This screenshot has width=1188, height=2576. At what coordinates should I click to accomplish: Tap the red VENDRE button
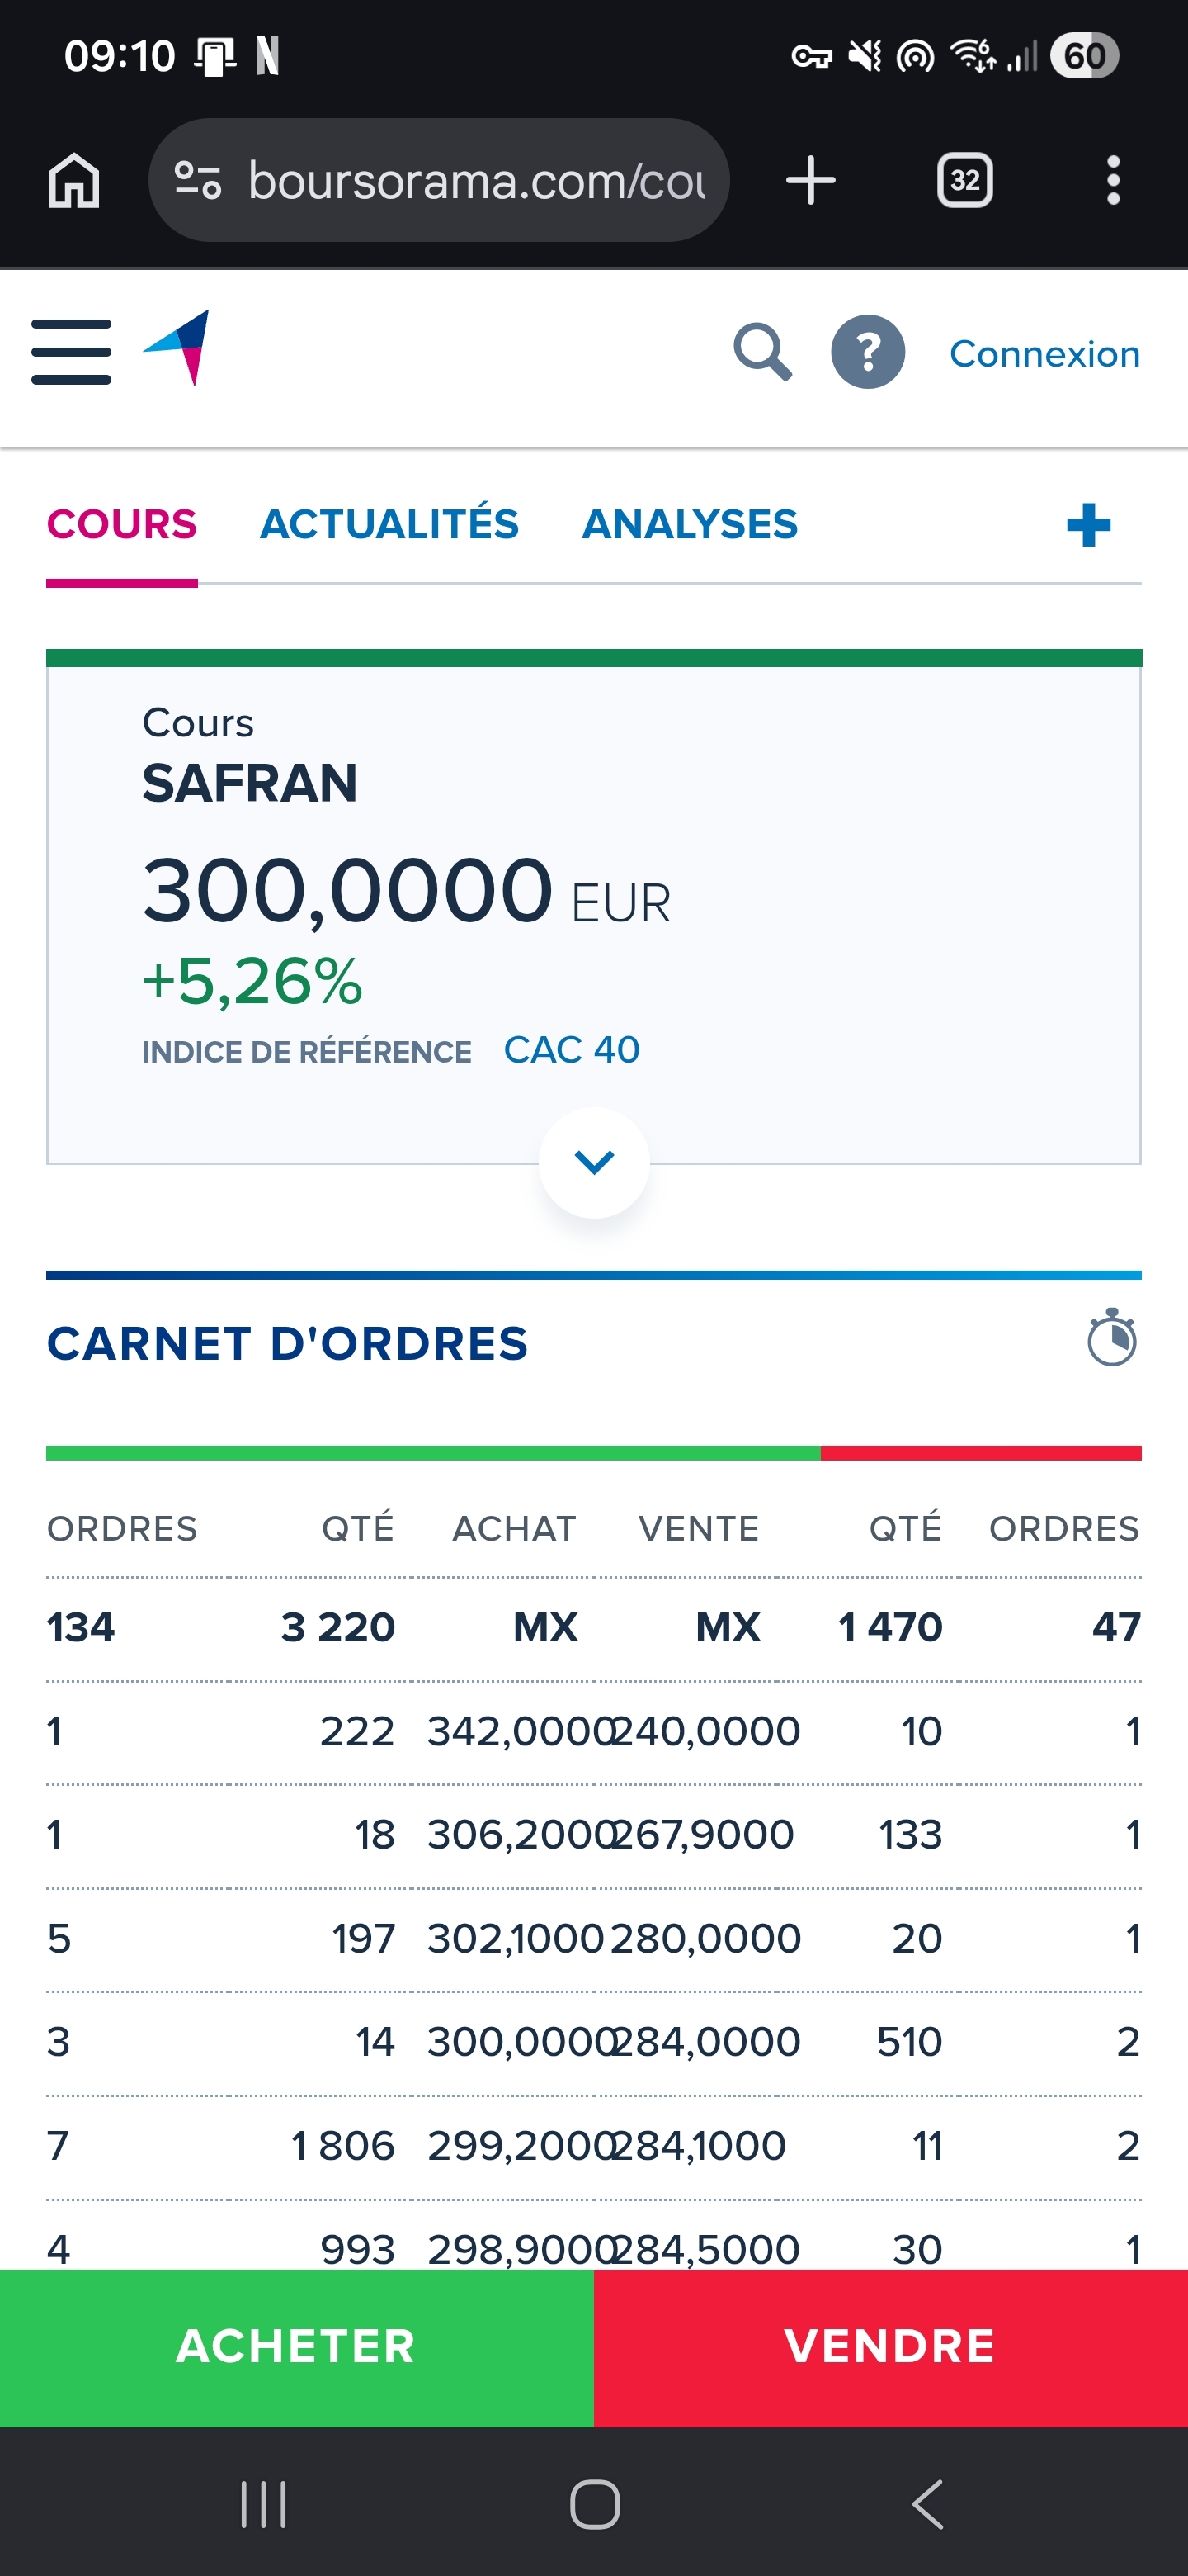(x=891, y=2347)
